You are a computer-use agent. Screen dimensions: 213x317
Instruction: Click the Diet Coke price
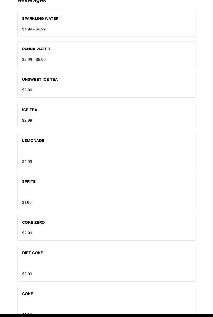[x=27, y=274]
